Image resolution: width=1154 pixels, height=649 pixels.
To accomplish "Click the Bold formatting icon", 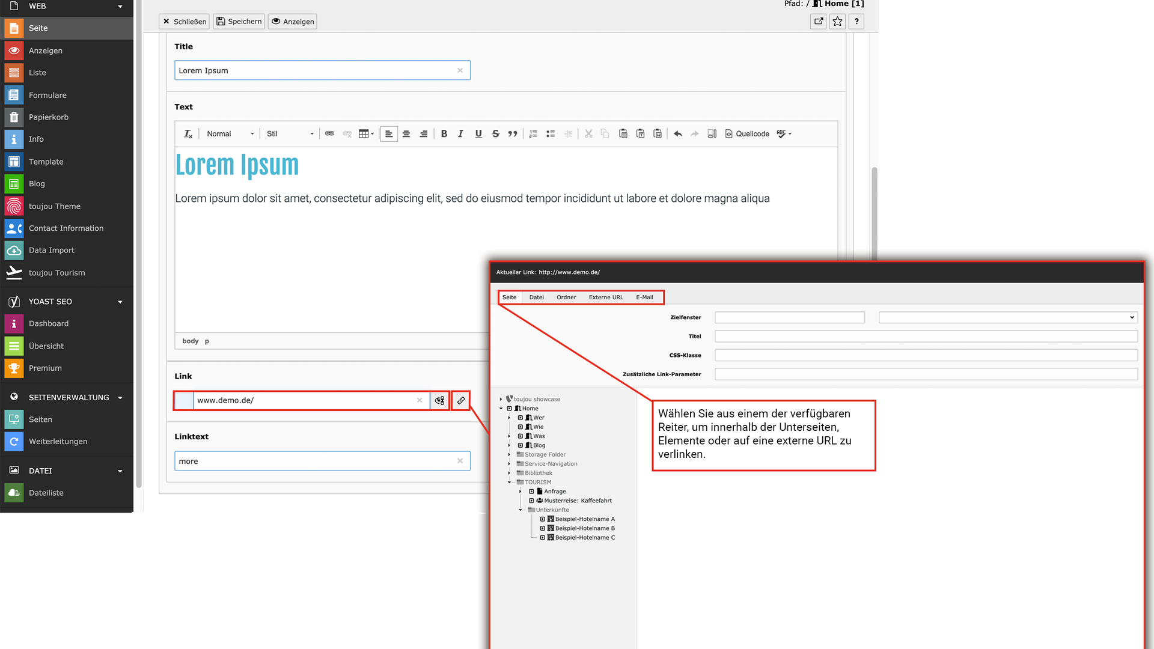I will (x=444, y=134).
